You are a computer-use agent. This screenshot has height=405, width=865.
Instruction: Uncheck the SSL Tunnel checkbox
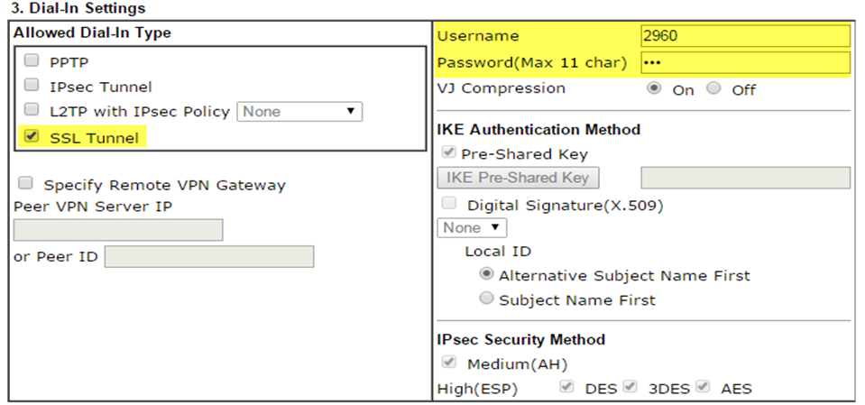32,137
